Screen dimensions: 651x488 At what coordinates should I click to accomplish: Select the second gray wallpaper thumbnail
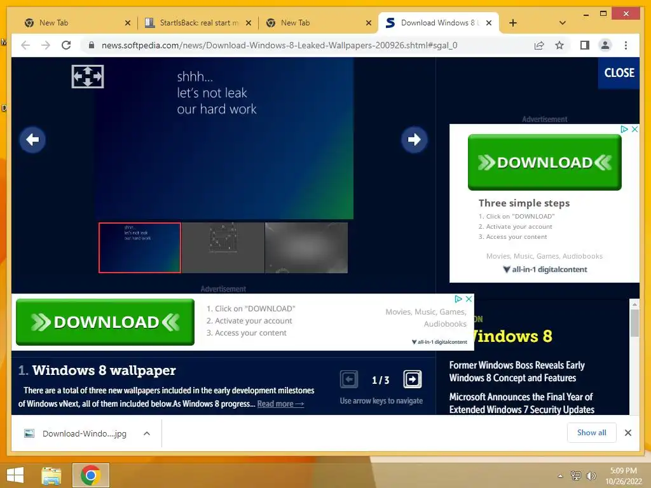point(223,248)
